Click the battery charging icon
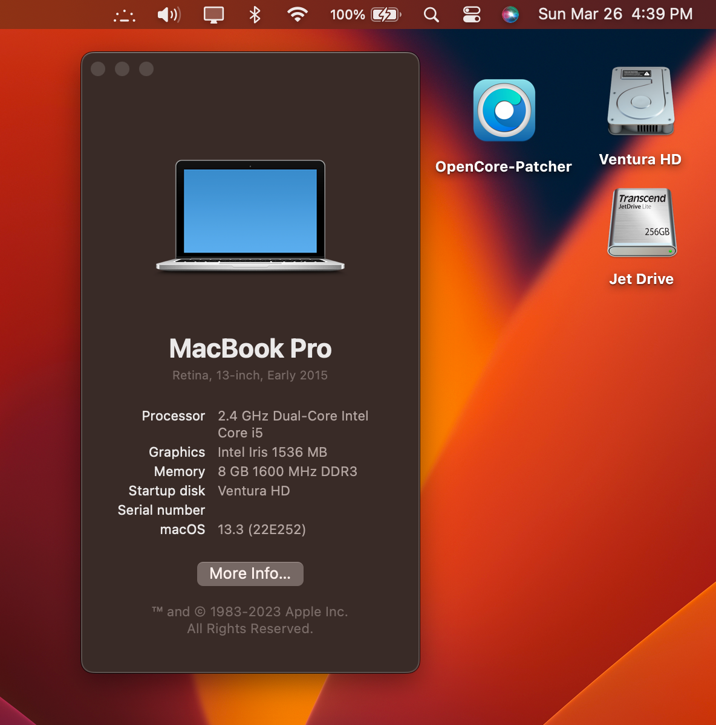The width and height of the screenshot is (716, 725). [x=386, y=14]
